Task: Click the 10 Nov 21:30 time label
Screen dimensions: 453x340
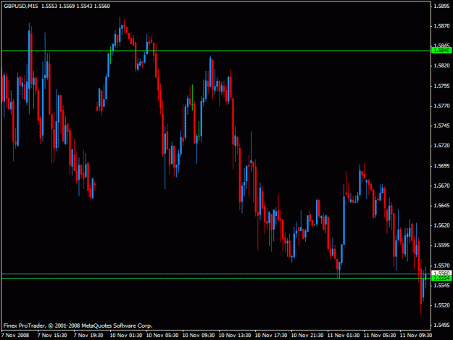Action: pyautogui.click(x=307, y=335)
